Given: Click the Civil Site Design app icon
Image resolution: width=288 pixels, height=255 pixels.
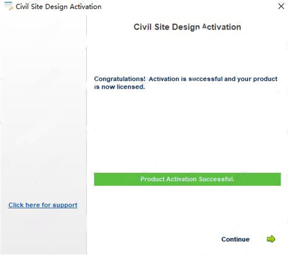Looking at the screenshot, I should (x=8, y=7).
